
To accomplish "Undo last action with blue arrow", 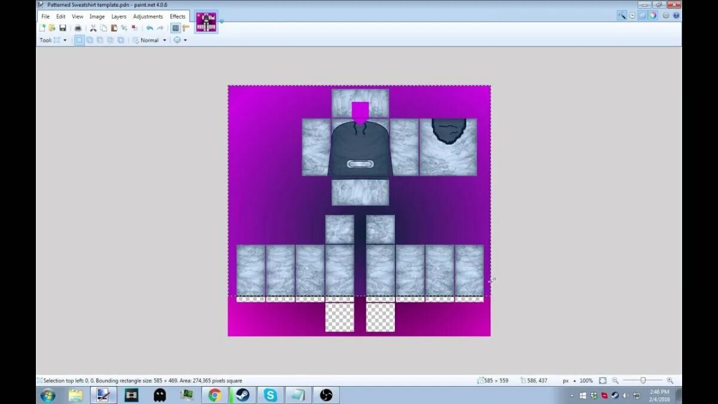I will pos(150,28).
